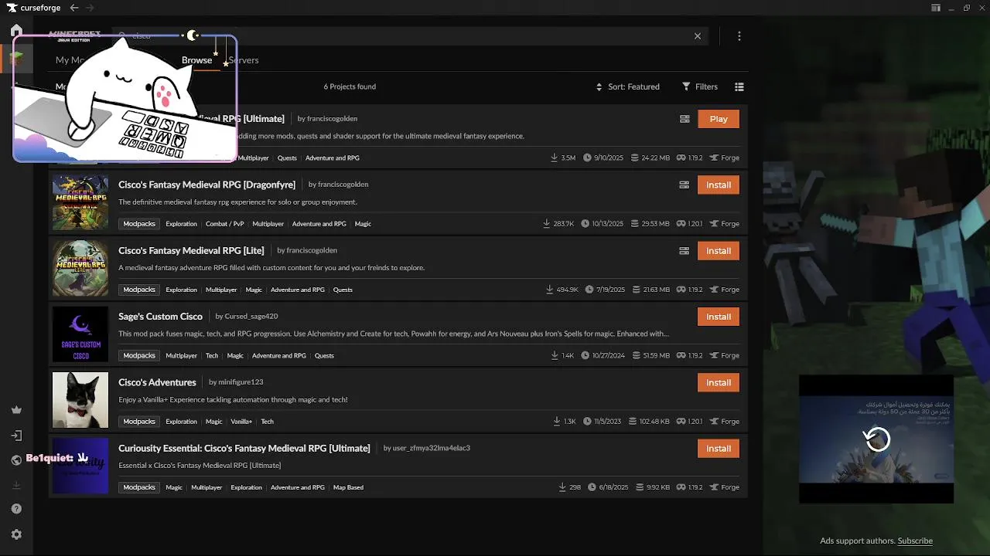Click the 10/27/2024 date on Sage's Custom Cisco
Viewport: 990px width, 556px height.
tap(602, 356)
